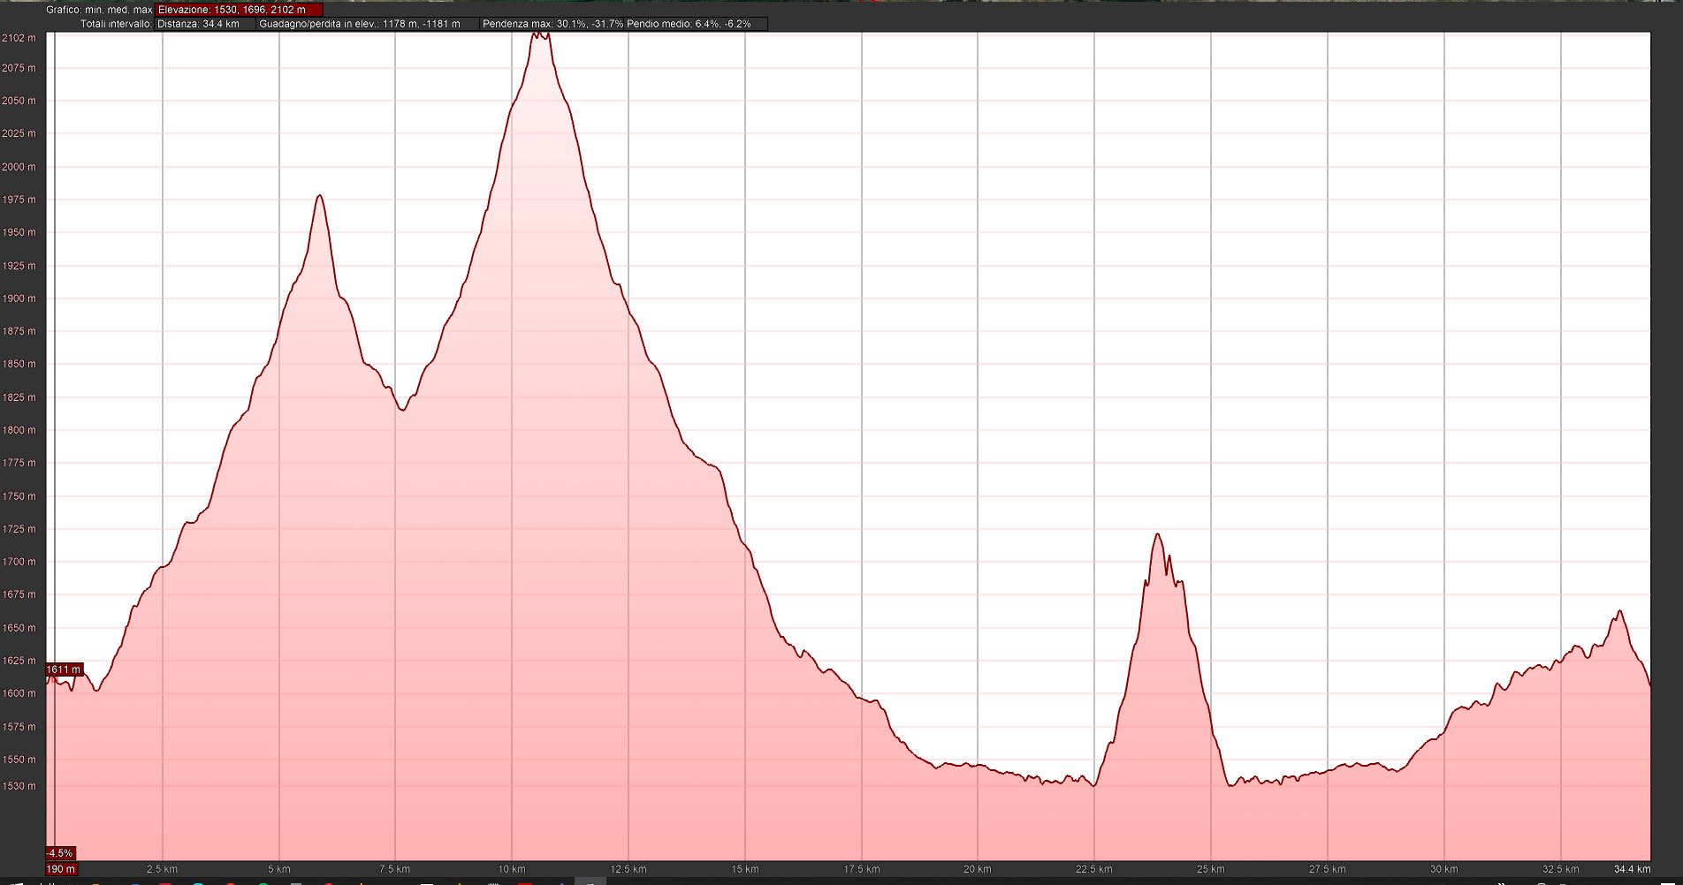Click the -4.5% slope cursor tag
The image size is (1683, 885).
tap(60, 853)
